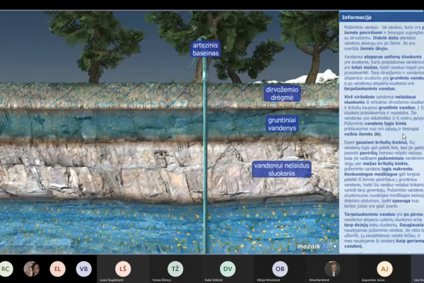Select the AJ participant tile

click(384, 269)
